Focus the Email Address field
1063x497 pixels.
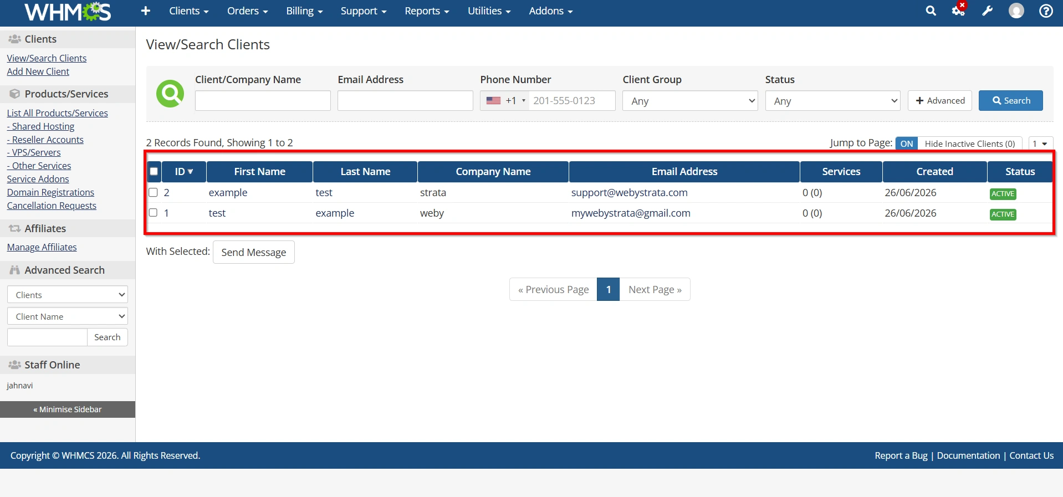(x=405, y=101)
